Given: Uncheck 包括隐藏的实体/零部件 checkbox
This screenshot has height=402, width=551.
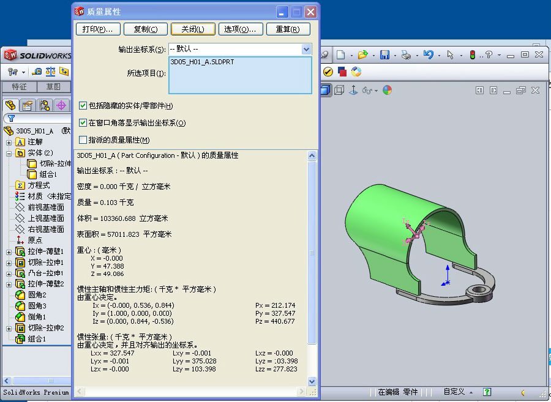Looking at the screenshot, I should [83, 106].
